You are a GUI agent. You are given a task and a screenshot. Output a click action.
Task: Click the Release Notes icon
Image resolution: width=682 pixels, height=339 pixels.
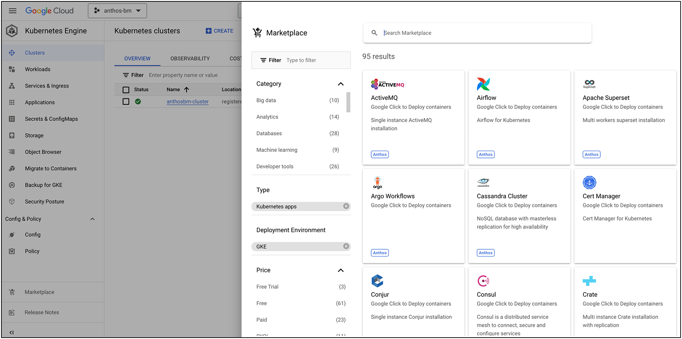point(12,312)
